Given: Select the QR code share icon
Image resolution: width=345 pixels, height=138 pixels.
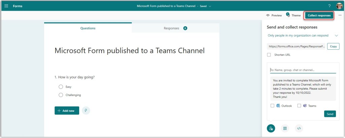Looking at the screenshot, I should (x=285, y=128).
